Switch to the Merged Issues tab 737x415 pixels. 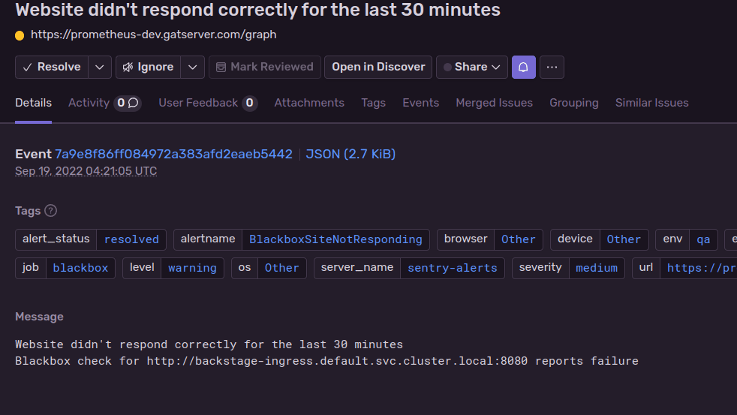[494, 103]
